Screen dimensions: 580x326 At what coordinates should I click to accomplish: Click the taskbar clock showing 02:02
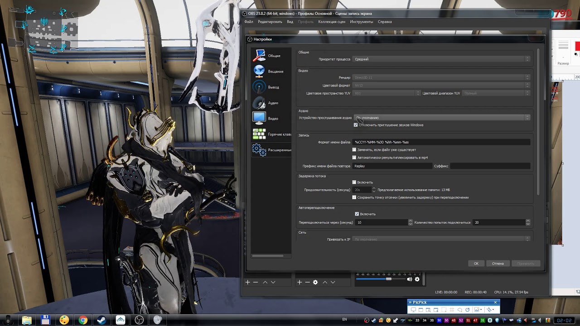click(564, 320)
